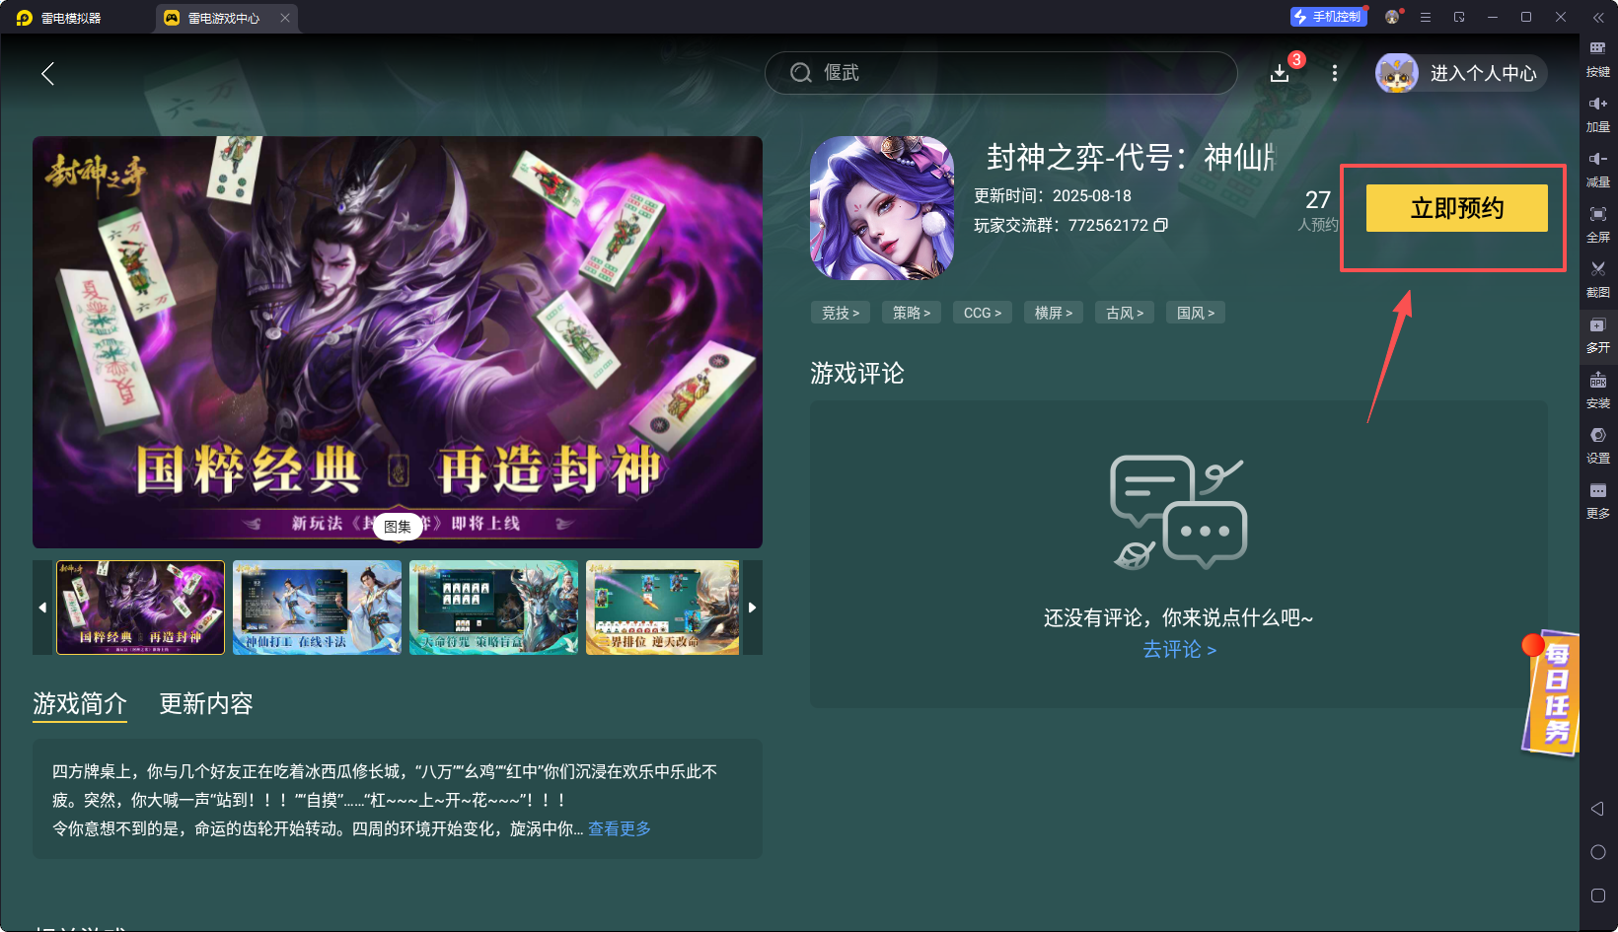
Task: Open 国风 tag
Action: (1196, 313)
